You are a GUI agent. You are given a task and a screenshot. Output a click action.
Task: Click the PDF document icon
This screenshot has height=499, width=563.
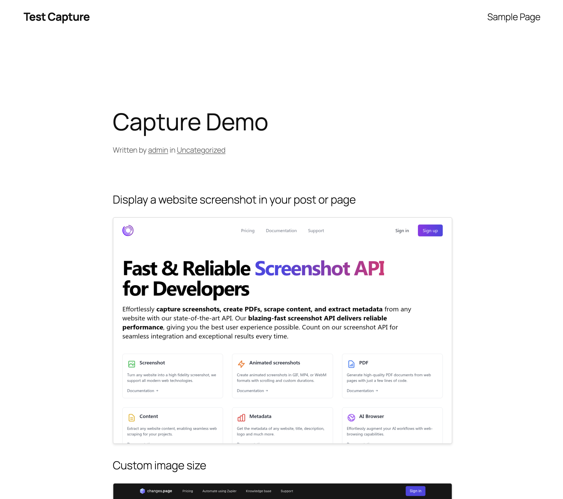click(x=351, y=364)
